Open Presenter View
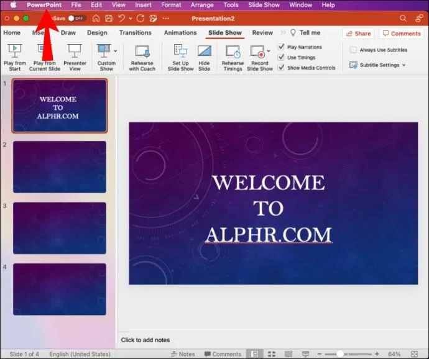Viewport: 429px width, 359px height. point(75,57)
